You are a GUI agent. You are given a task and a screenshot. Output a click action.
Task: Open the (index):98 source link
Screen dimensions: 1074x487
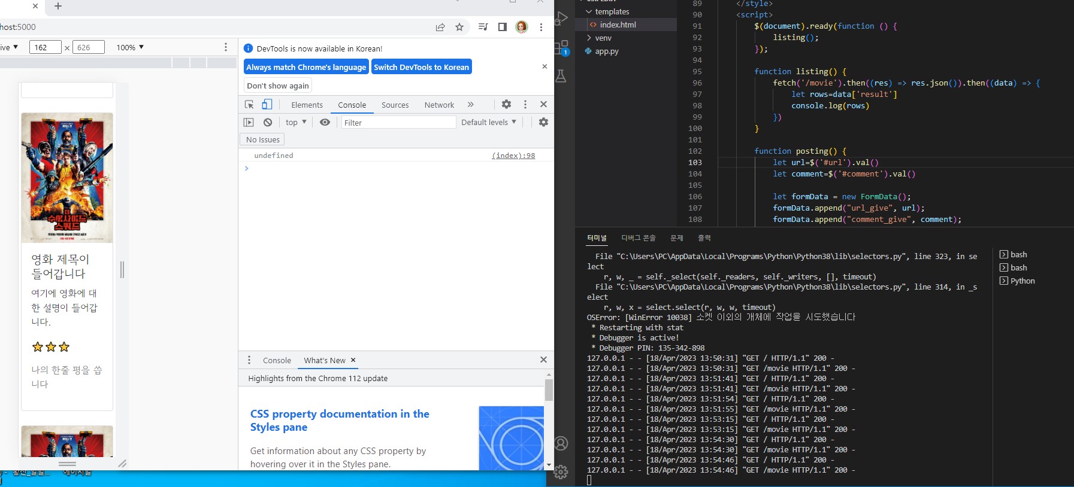pos(513,156)
